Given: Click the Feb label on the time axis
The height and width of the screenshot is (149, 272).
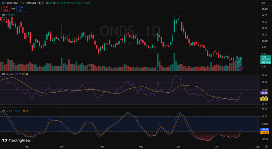Looking at the screenshot, I should pyautogui.click(x=26, y=147).
